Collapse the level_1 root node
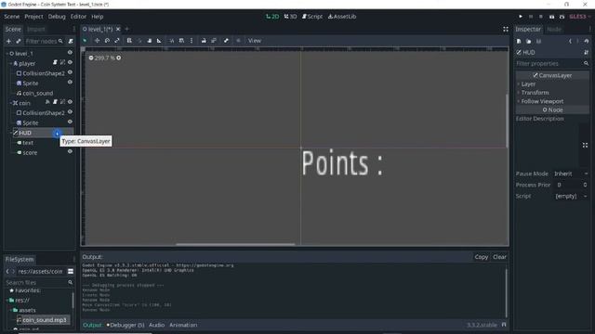 point(7,54)
